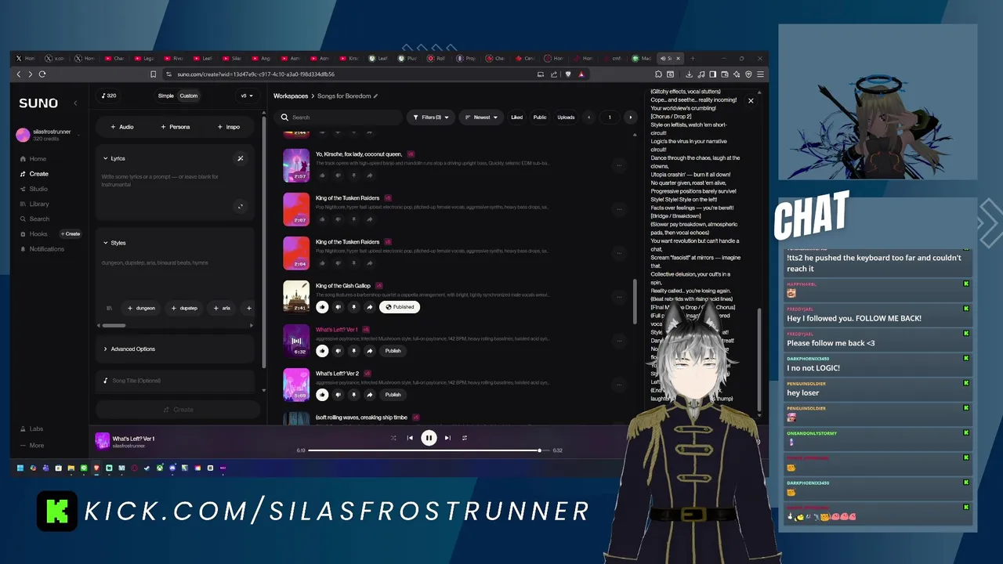Add Inspo to the song
This screenshot has height=564, width=1003.
click(x=228, y=127)
